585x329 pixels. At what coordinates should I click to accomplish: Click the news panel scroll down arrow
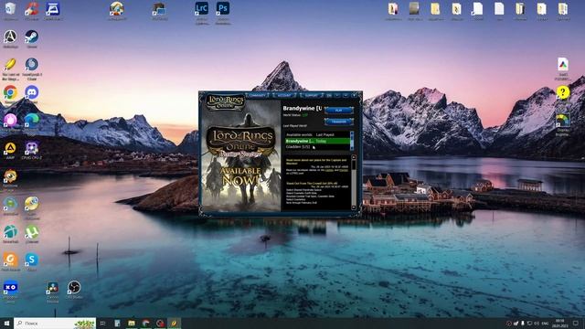click(x=354, y=207)
